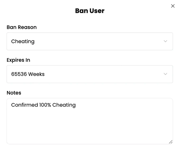Close the Ban User dialog
Screen dimensions: 180x150
point(173,6)
